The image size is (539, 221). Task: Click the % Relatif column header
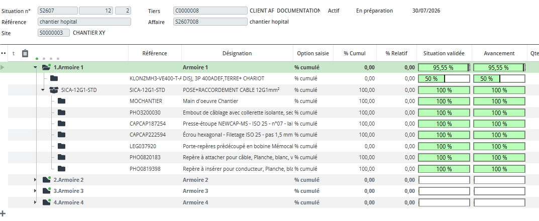click(396, 53)
